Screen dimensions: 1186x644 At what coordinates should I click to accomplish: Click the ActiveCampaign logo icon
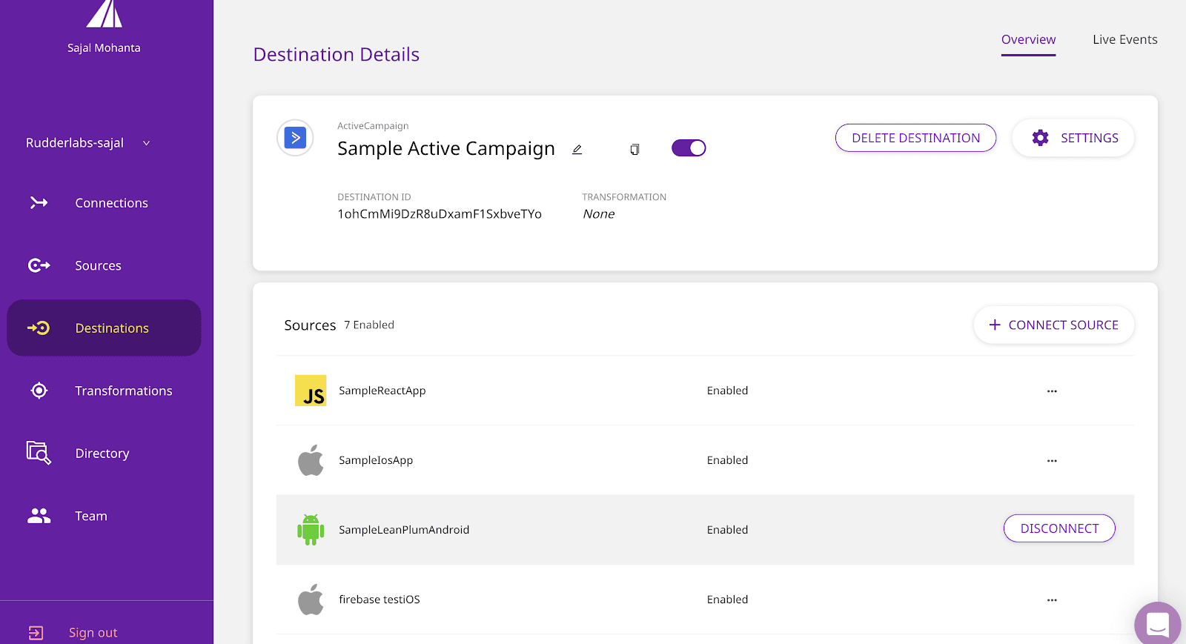pyautogui.click(x=295, y=138)
